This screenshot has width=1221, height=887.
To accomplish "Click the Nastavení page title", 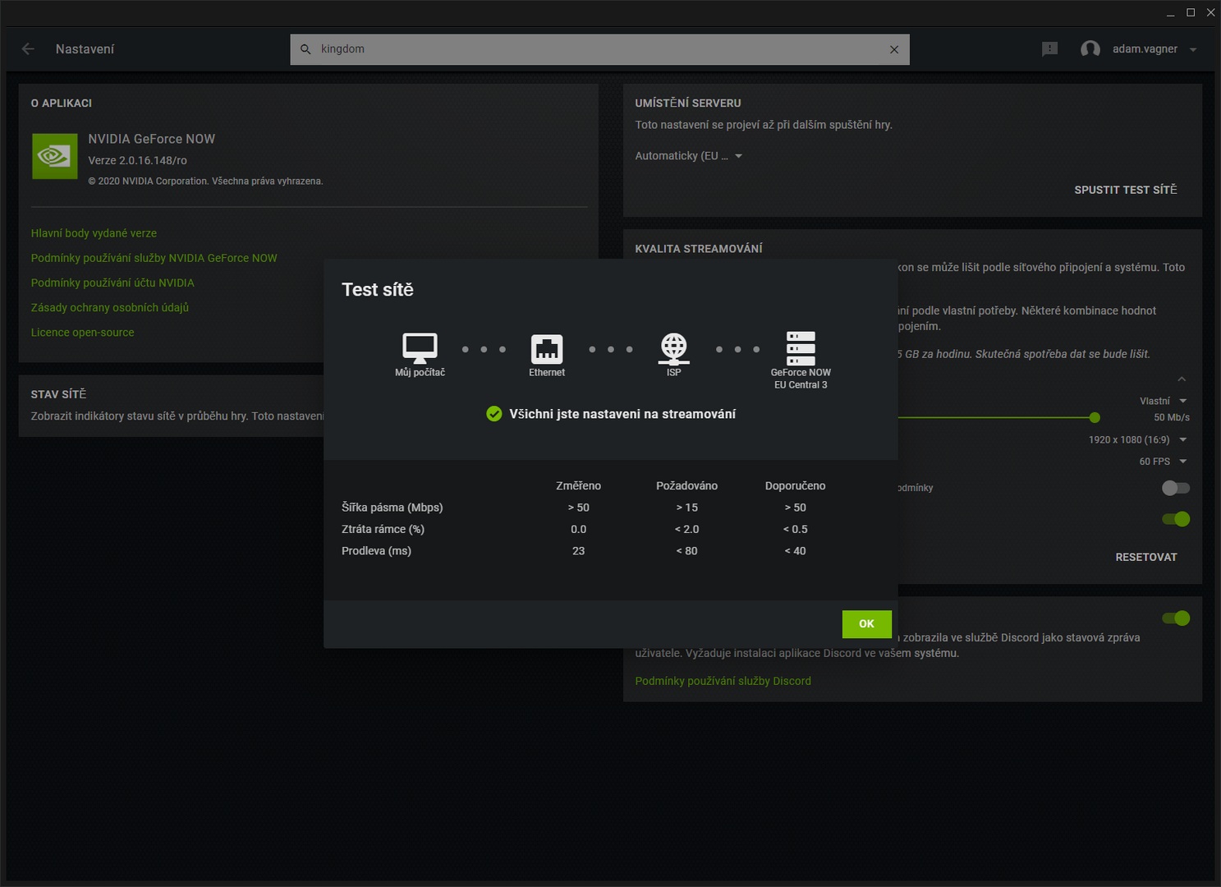I will pos(85,49).
